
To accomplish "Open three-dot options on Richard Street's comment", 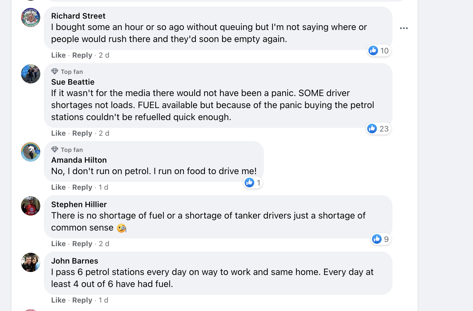I will (404, 28).
